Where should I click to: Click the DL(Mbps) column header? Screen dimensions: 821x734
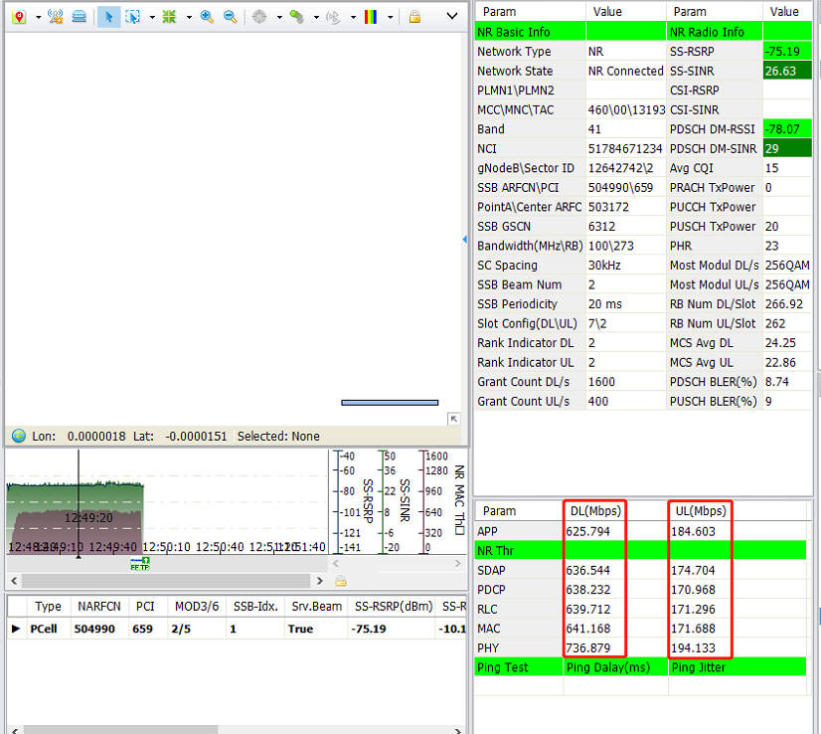pyautogui.click(x=595, y=511)
